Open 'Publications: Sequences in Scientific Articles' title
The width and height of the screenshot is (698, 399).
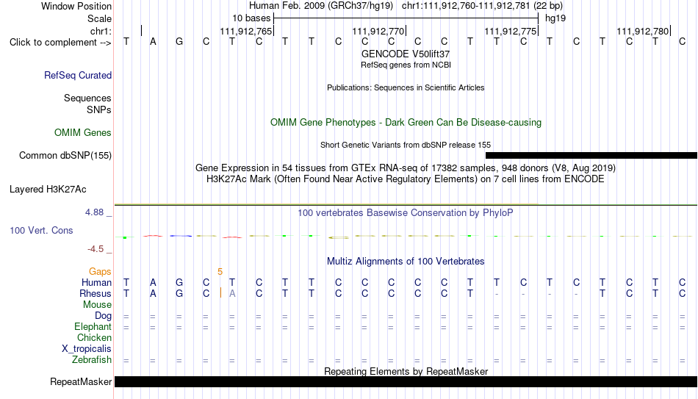point(406,87)
